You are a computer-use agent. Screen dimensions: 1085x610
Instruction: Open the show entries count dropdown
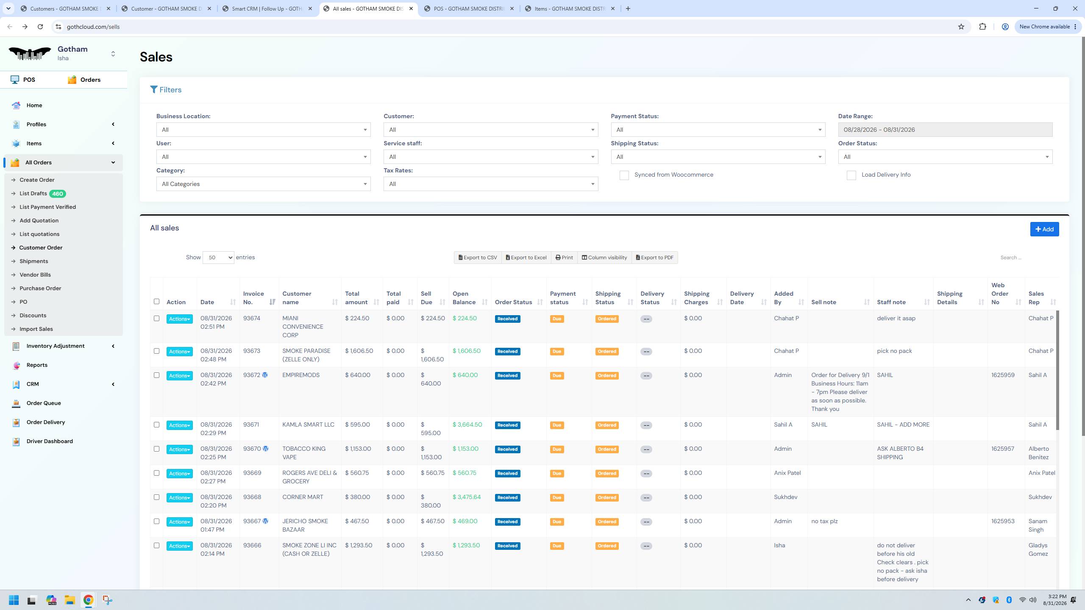tap(218, 258)
